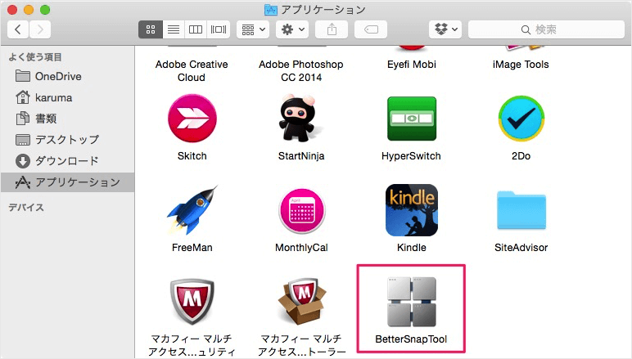Close the Finder window with the red button
Image resolution: width=632 pixels, height=359 pixels.
[12, 10]
